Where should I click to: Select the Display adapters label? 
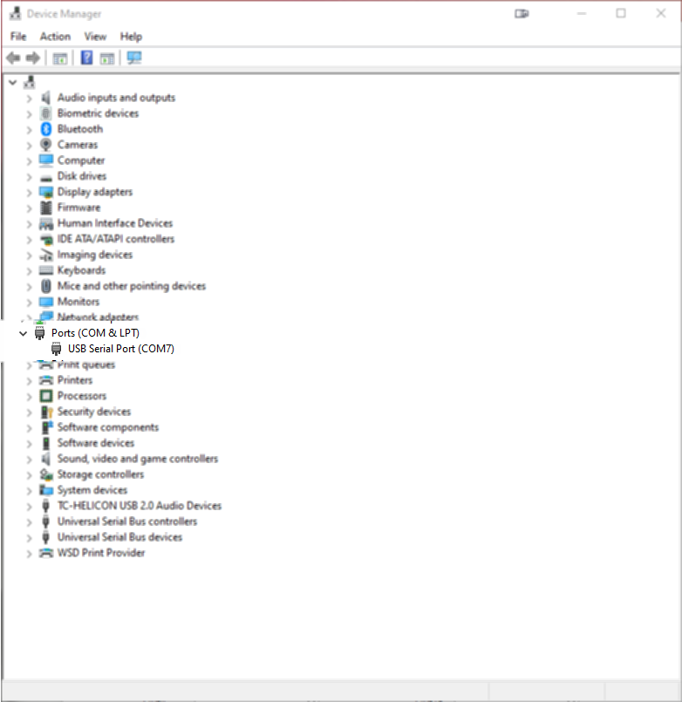(x=95, y=192)
